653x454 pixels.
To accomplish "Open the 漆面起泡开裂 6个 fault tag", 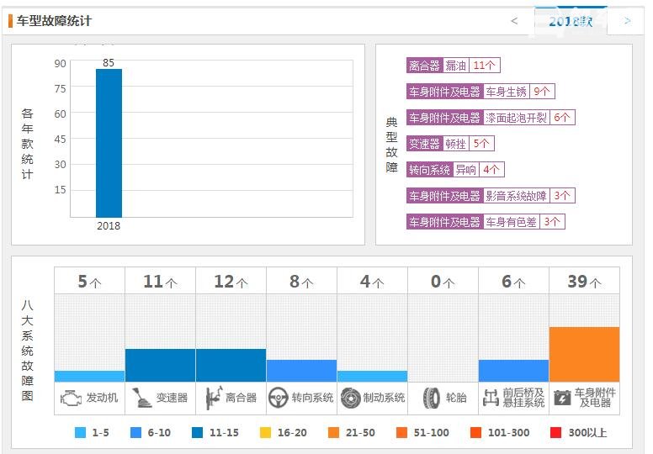I will (491, 118).
